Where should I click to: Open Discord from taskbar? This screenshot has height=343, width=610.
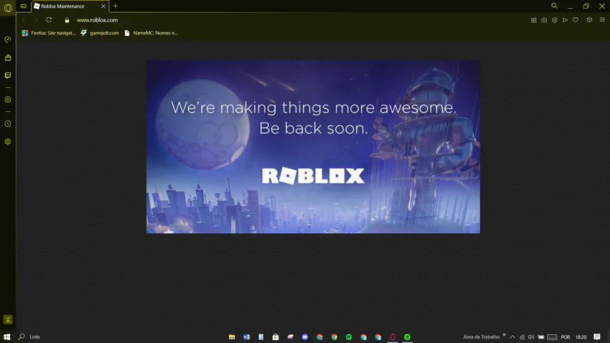point(305,337)
